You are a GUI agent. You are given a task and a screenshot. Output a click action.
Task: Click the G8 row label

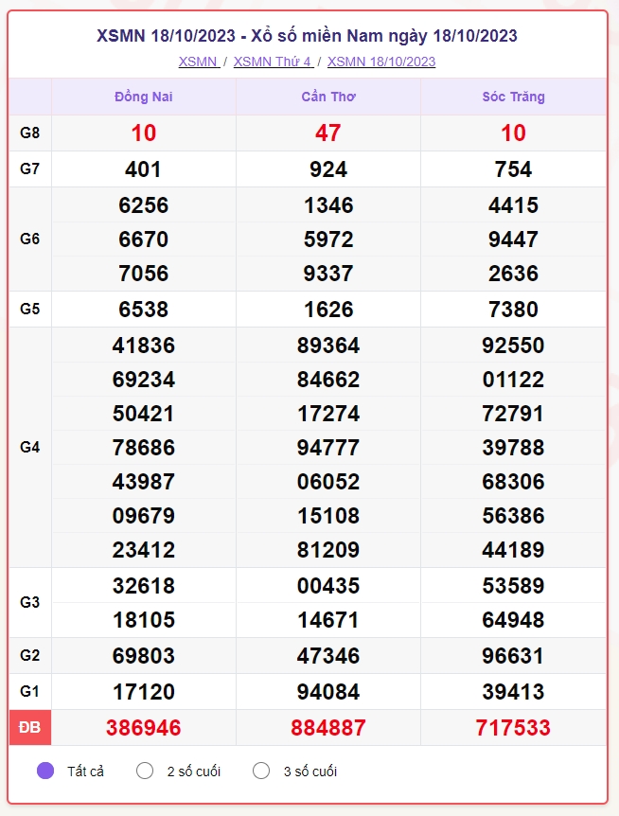(x=29, y=133)
